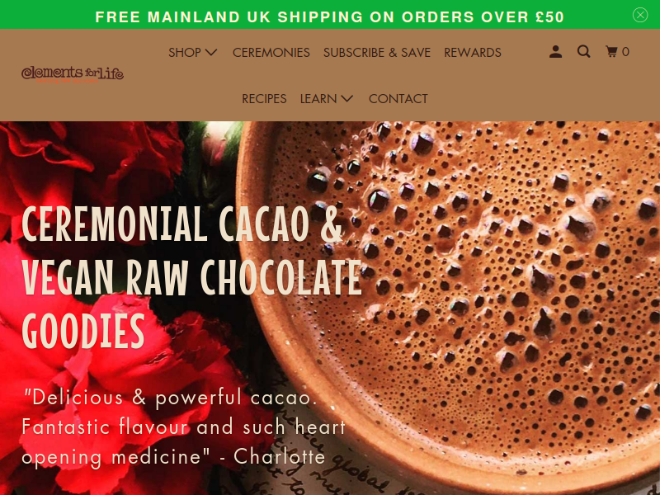
Task: Go to Ceremonies page
Action: pyautogui.click(x=271, y=52)
